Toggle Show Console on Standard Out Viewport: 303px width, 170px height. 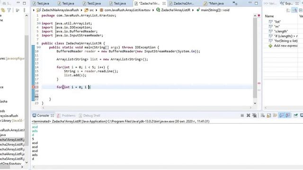tap(281, 115)
